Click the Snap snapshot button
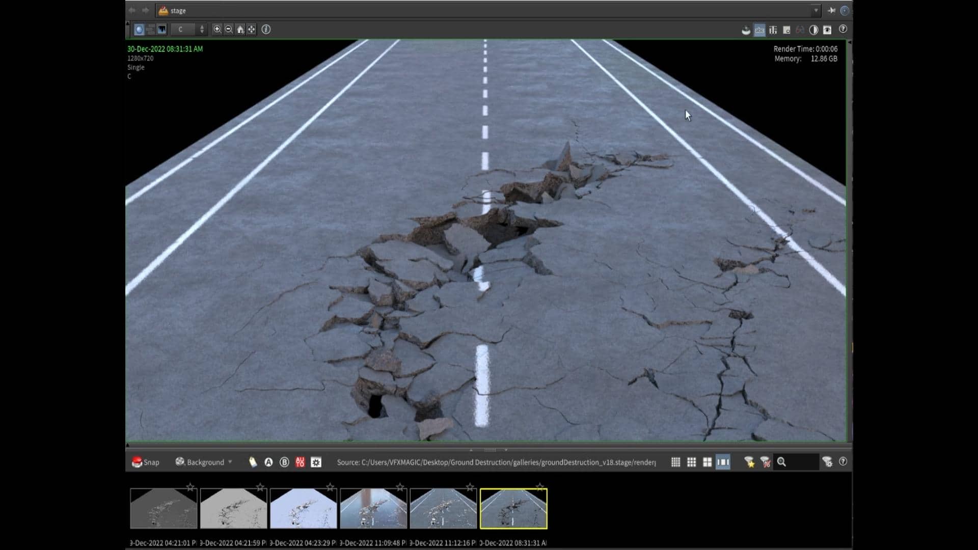 click(146, 462)
